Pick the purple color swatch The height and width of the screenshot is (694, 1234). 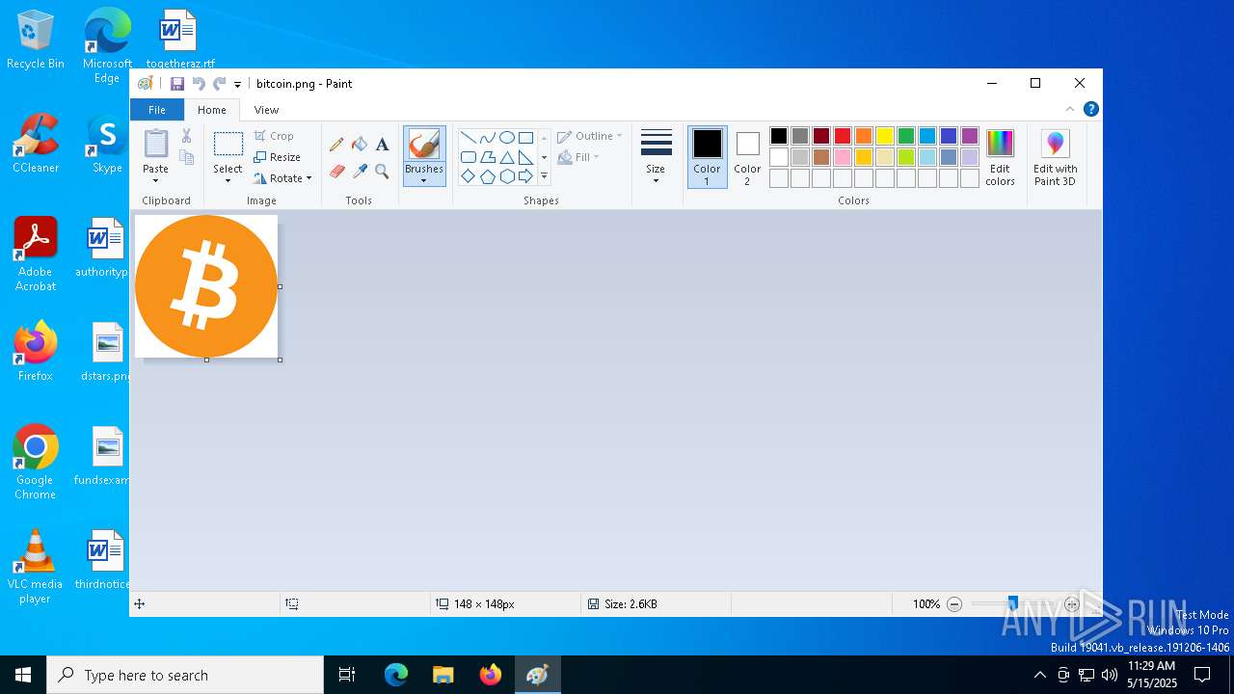click(x=970, y=136)
